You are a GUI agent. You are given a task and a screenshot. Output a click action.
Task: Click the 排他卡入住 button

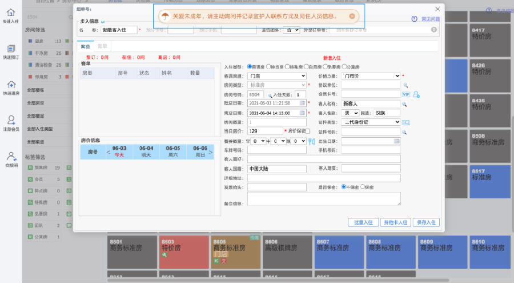395,222
